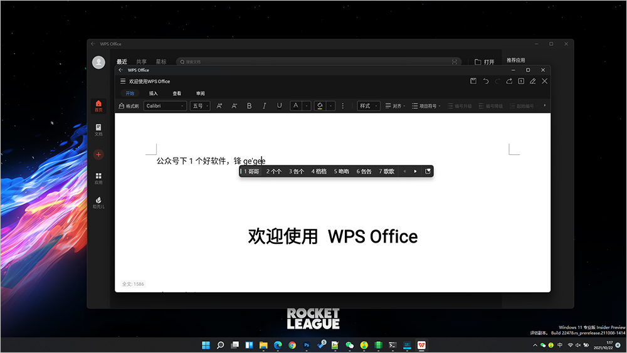Open 应用 apps in the back WPS window sidebar
The height and width of the screenshot is (353, 627).
point(98,179)
